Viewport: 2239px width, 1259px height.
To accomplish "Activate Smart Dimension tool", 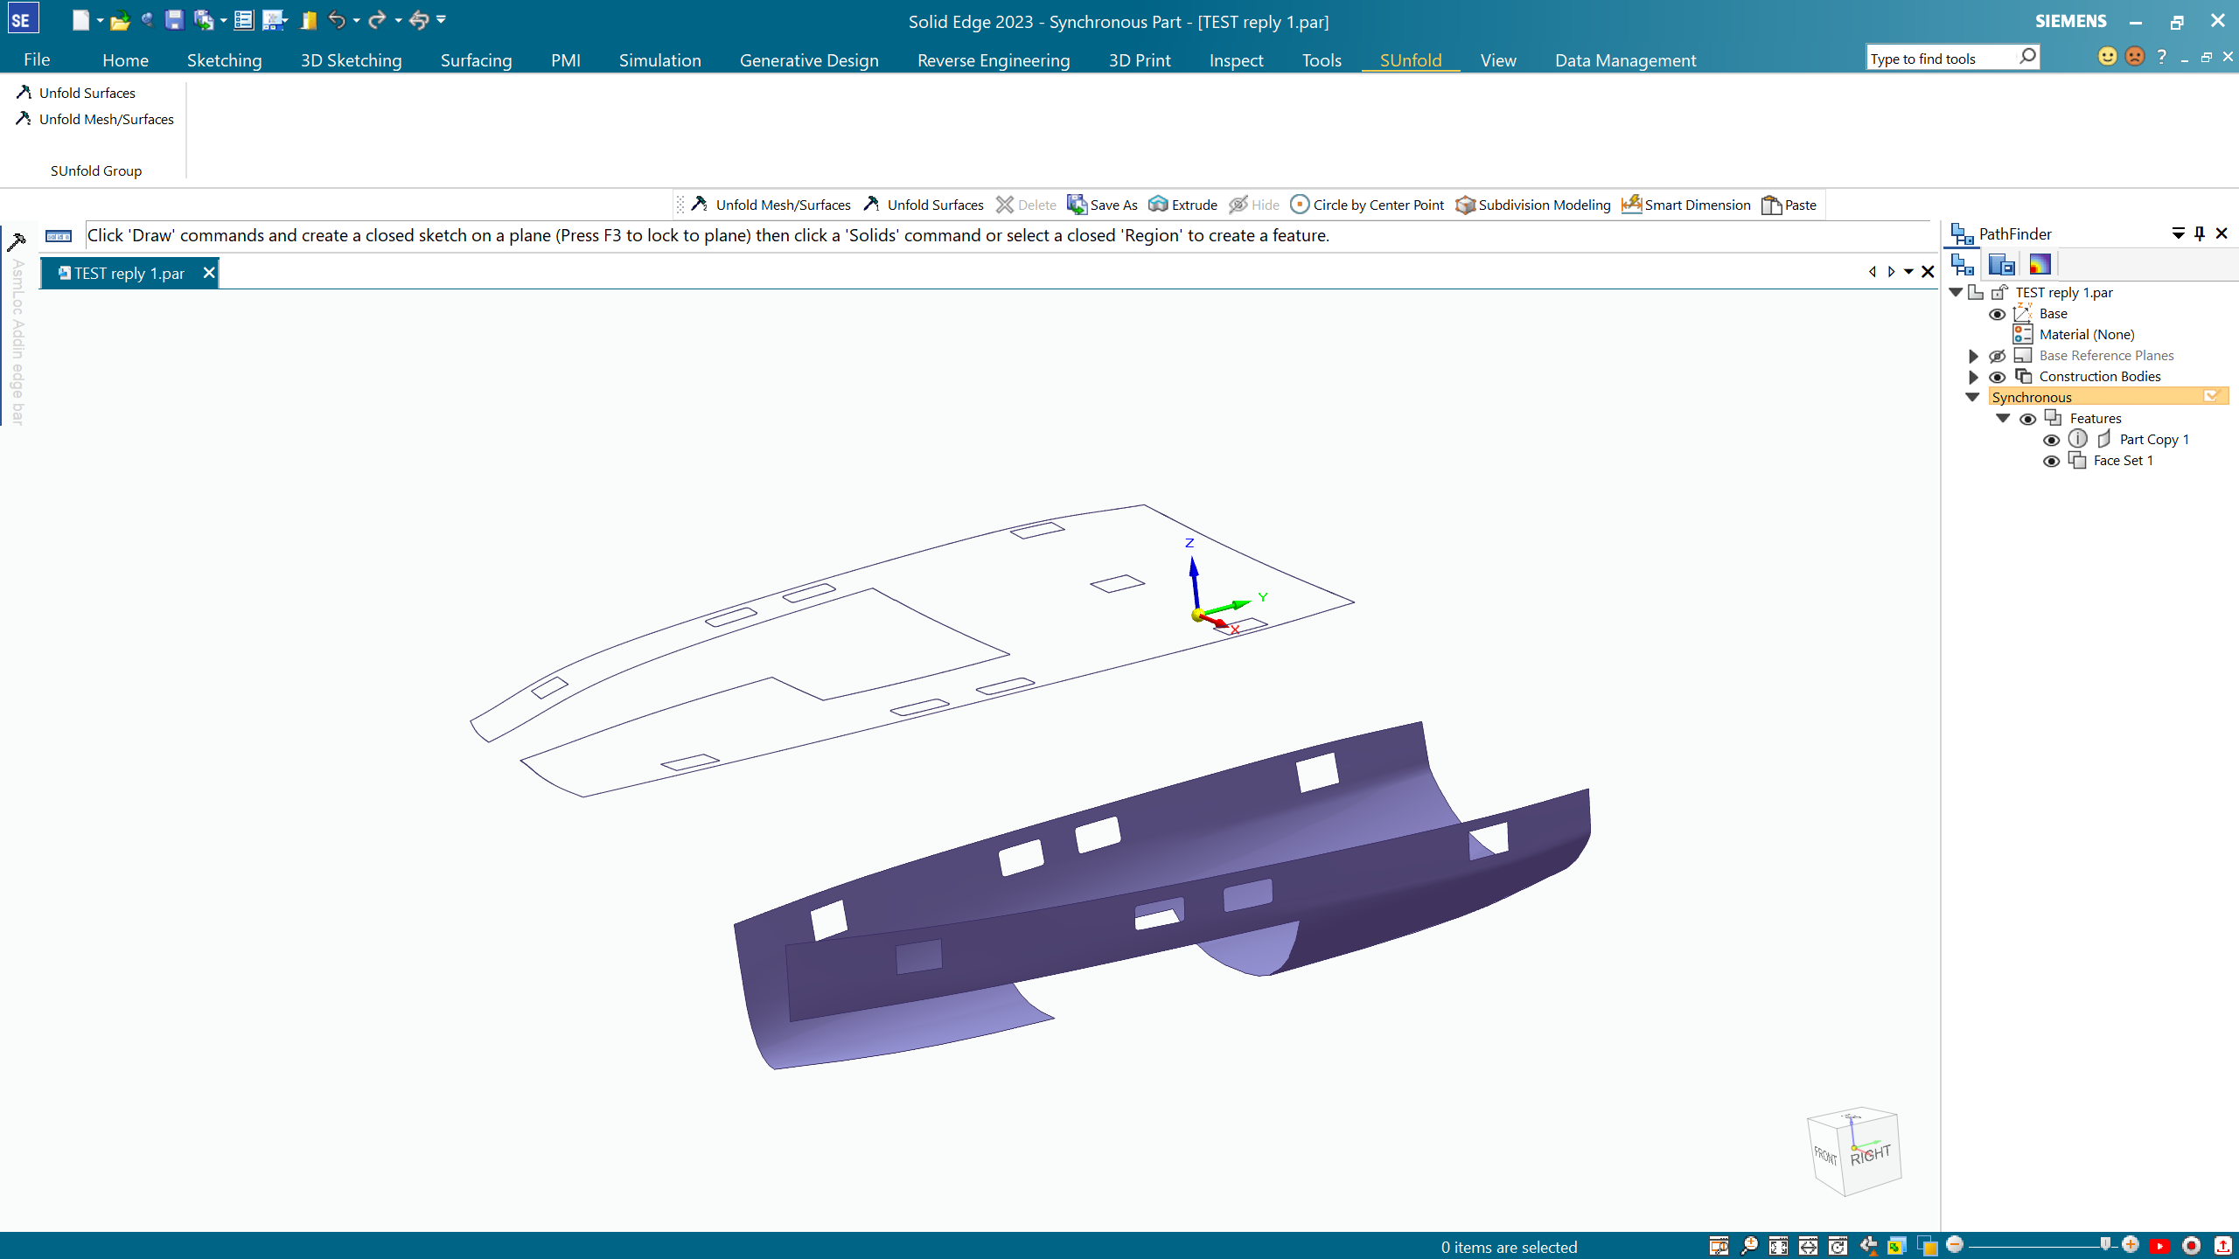I will point(1631,205).
